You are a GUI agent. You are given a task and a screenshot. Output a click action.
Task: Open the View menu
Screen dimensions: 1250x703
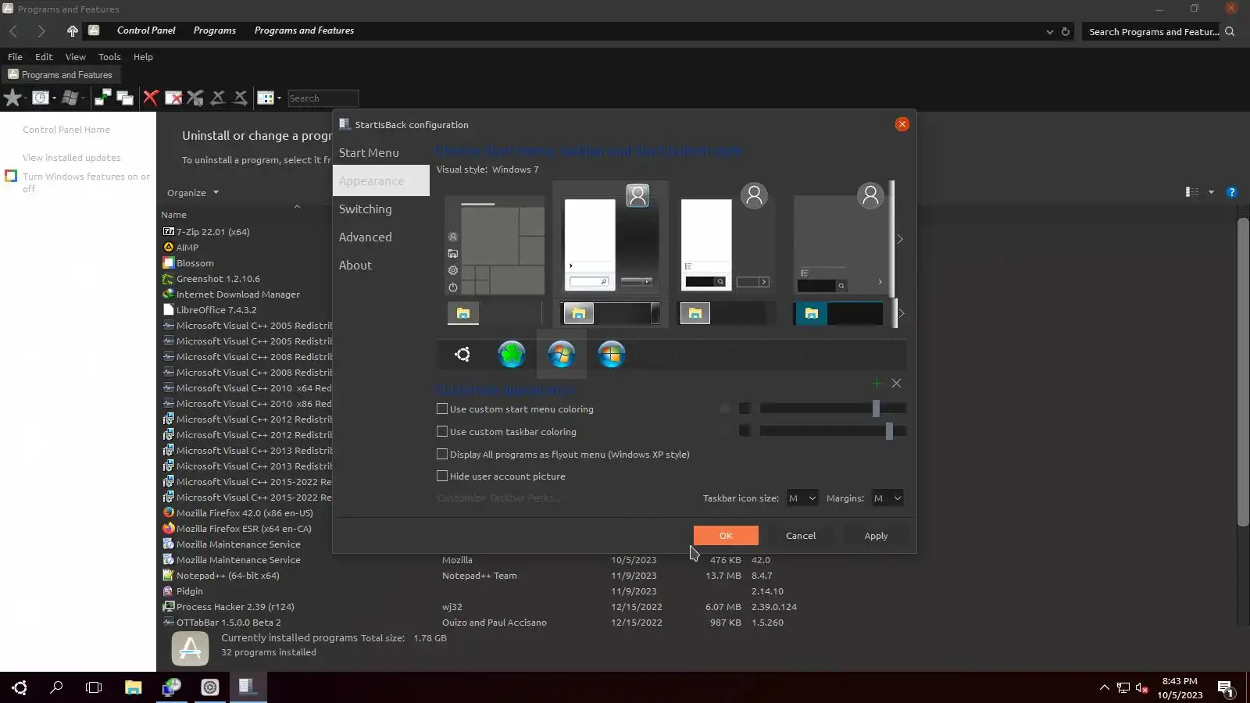click(x=76, y=57)
